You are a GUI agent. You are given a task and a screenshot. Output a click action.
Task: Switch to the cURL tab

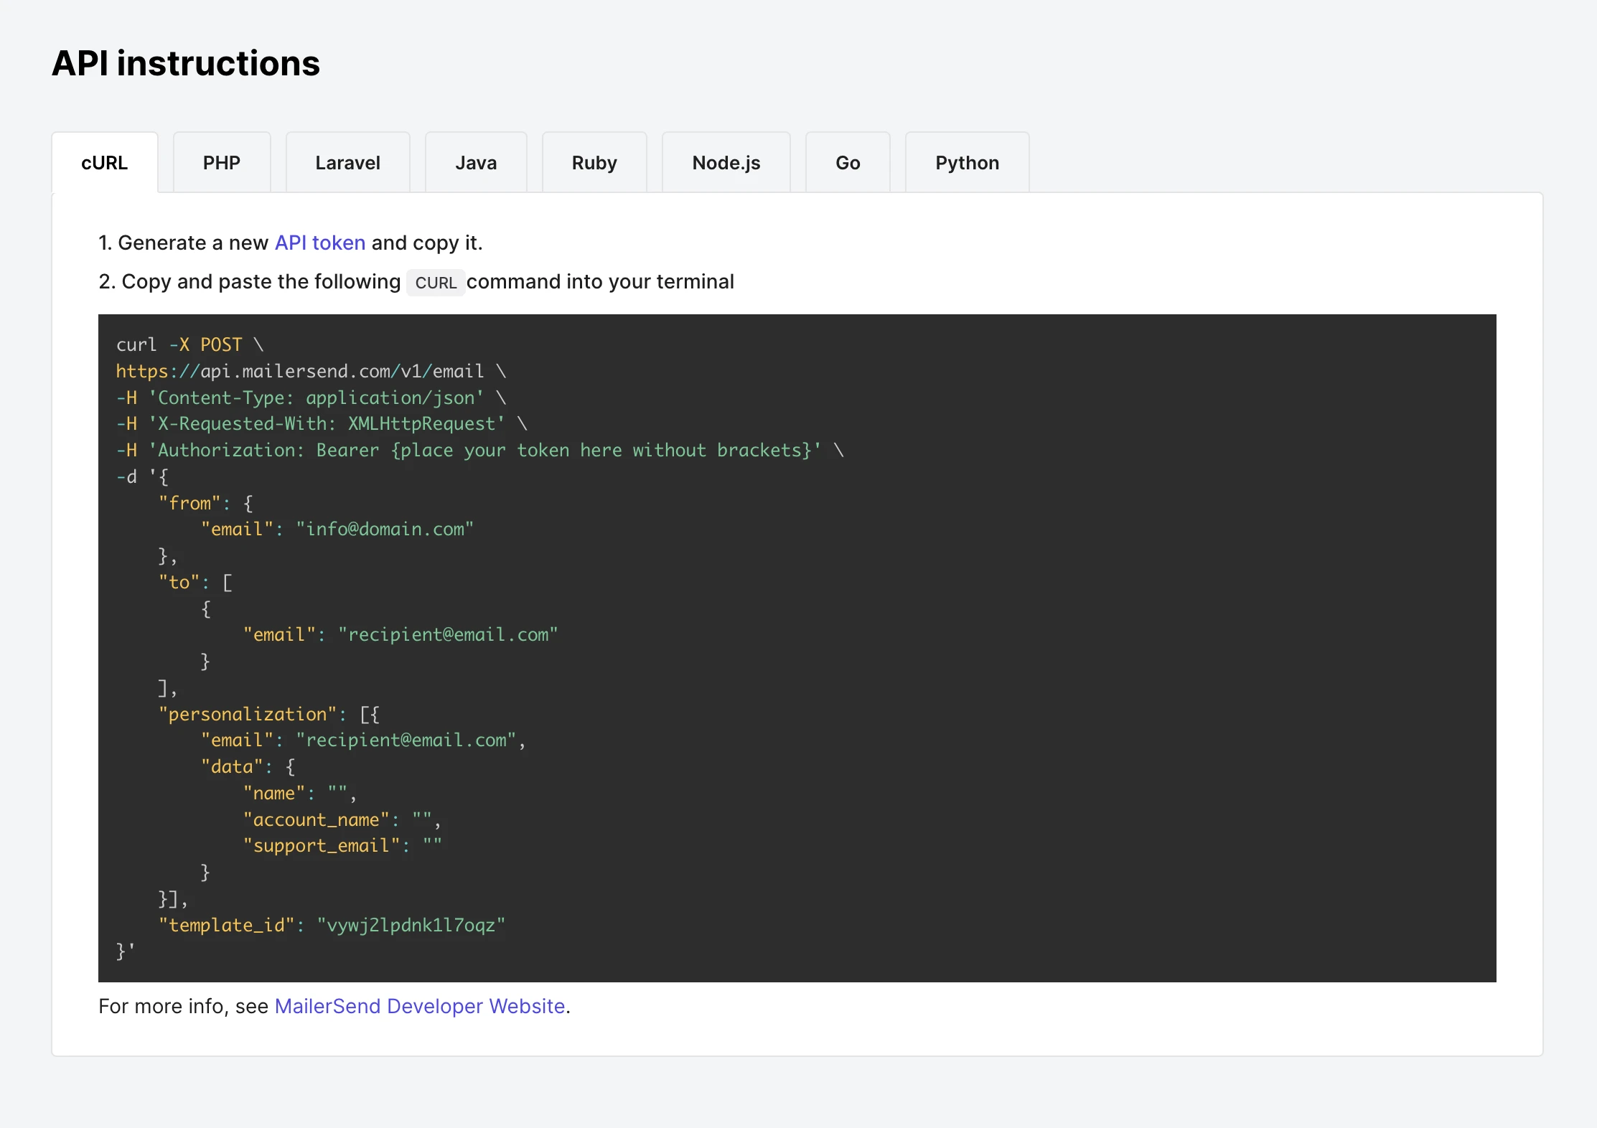(105, 163)
